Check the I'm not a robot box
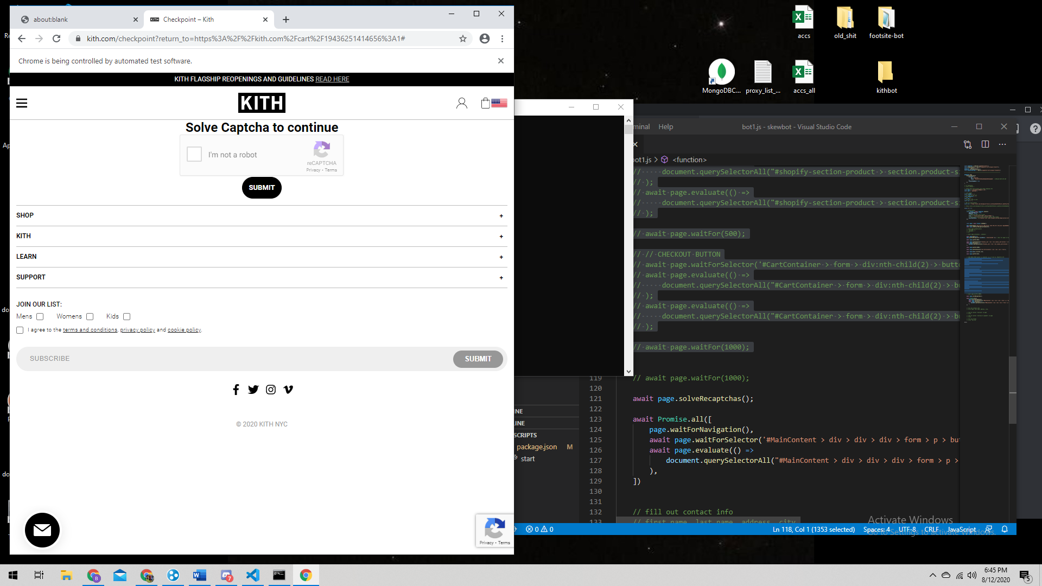Image resolution: width=1042 pixels, height=586 pixels. click(194, 154)
